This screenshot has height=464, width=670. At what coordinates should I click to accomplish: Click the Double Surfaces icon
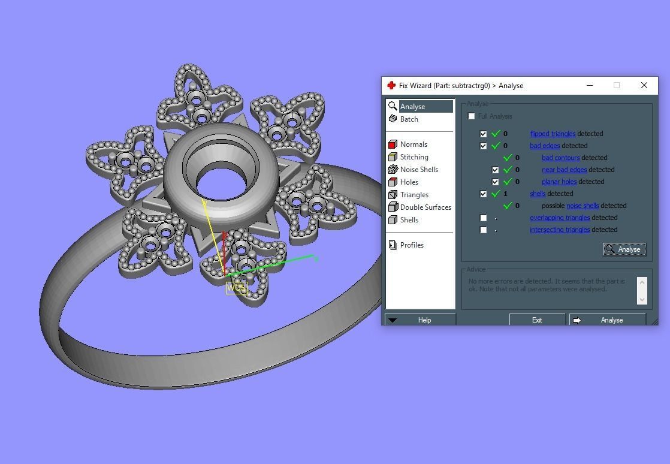point(393,207)
